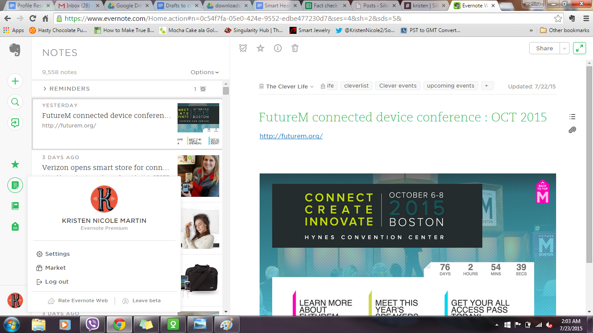Click the Clever events tag
Screen dimensions: 593x333
tap(398, 86)
